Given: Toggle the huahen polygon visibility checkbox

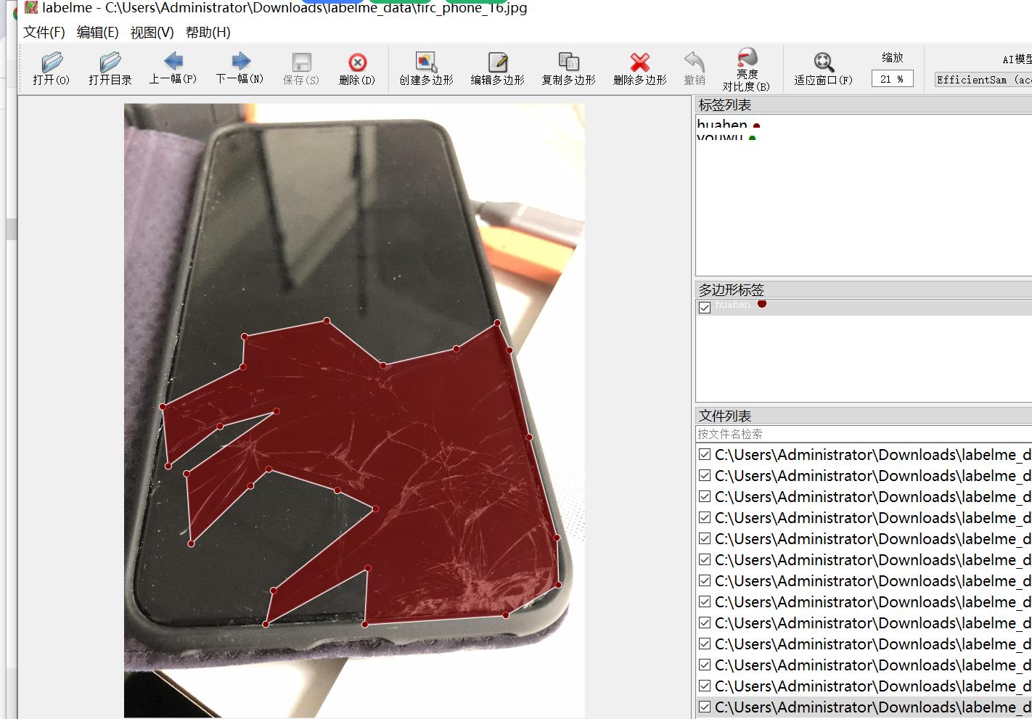Looking at the screenshot, I should tap(705, 307).
